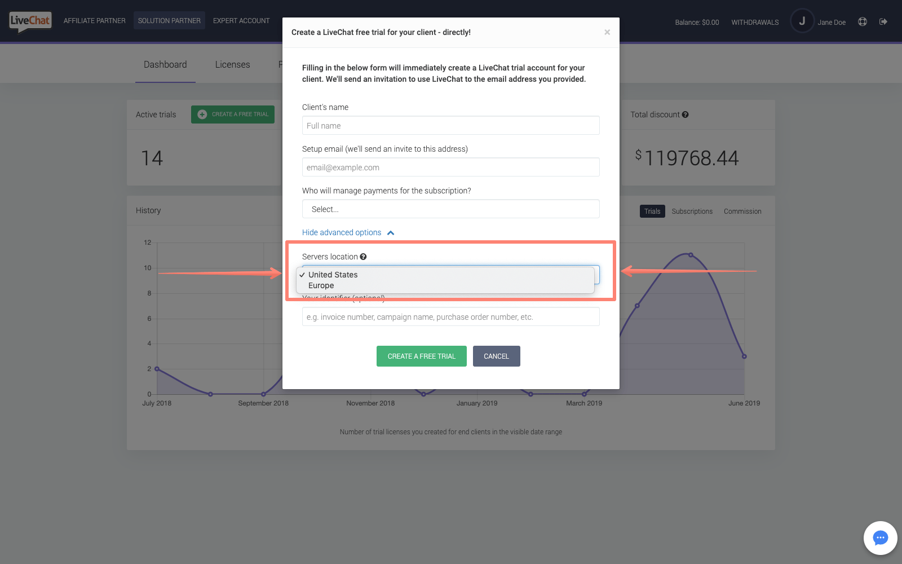Click CREATE A FREE TRIAL beside Active trials
Image resolution: width=902 pixels, height=564 pixels.
pos(233,114)
